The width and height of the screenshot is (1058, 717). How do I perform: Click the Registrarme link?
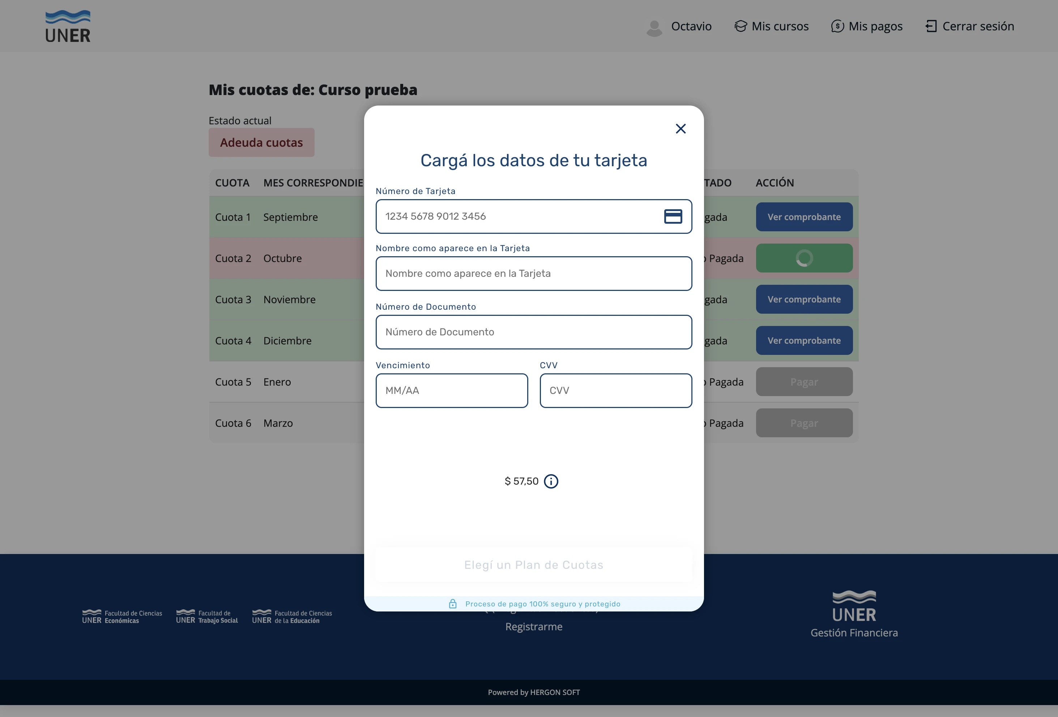click(x=534, y=626)
